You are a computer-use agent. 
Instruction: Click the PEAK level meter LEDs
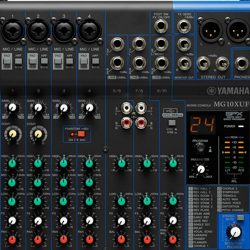click(x=234, y=137)
